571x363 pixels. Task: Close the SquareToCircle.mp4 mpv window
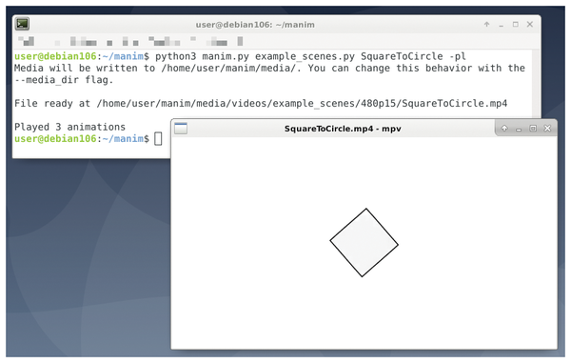[547, 129]
